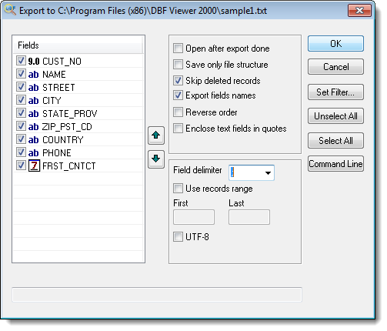The width and height of the screenshot is (387, 331).
Task: Click the ab text icon beside PHONE
Action: pos(33,153)
